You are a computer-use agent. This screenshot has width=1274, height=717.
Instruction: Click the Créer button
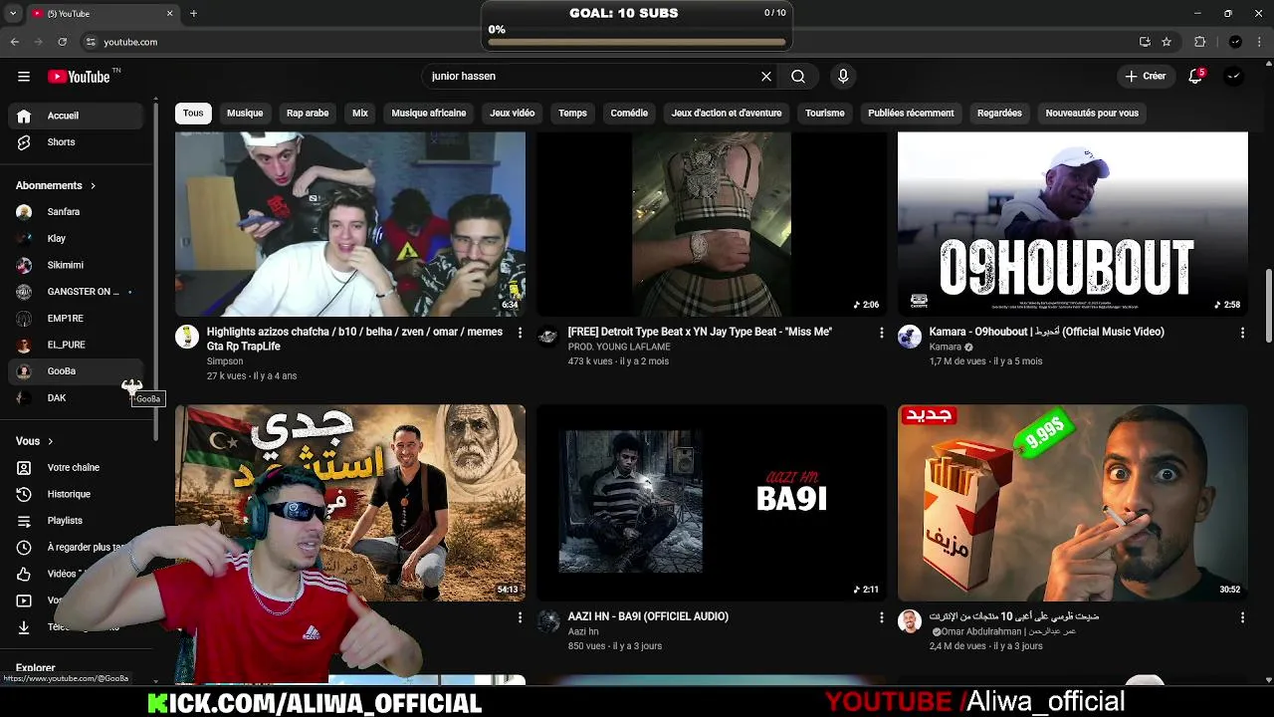click(x=1146, y=77)
